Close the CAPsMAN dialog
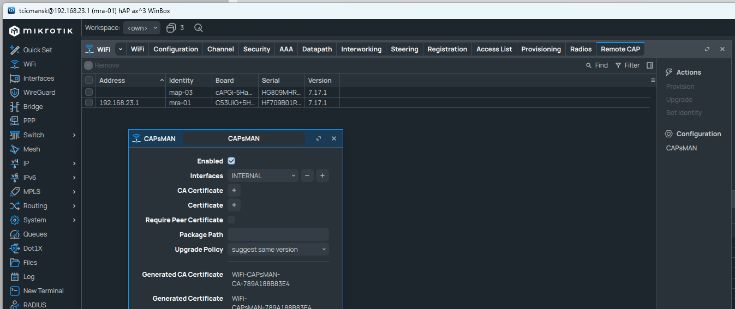 coord(334,138)
